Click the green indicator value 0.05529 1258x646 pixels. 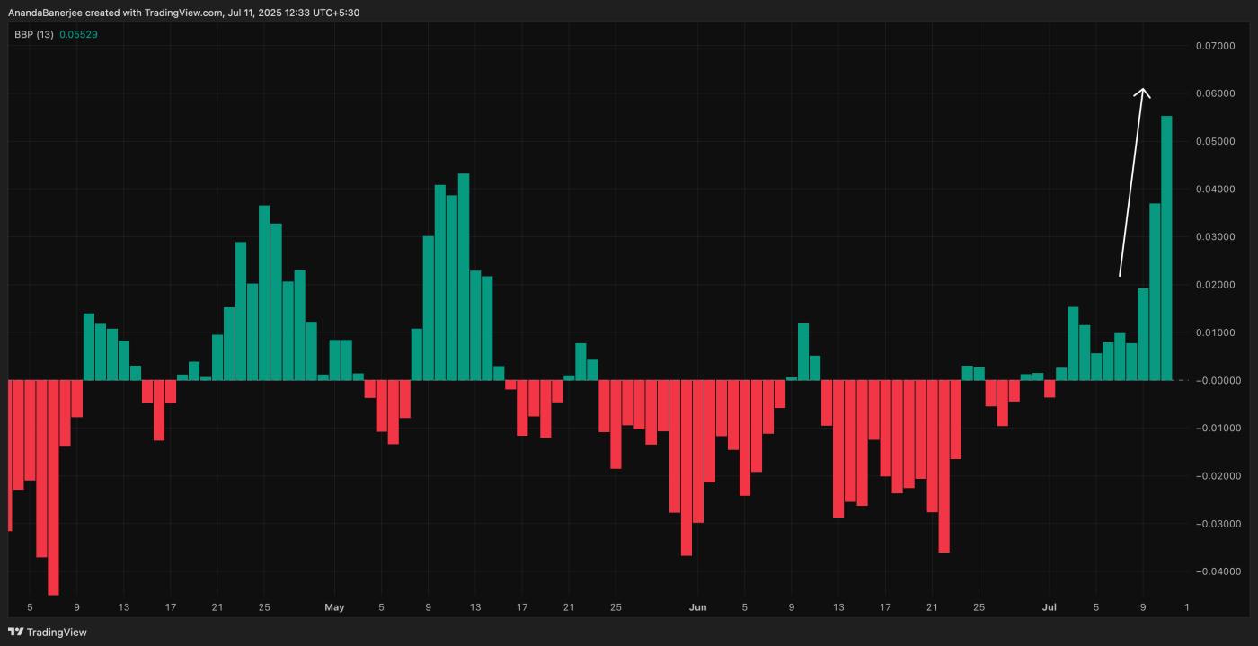pos(79,33)
